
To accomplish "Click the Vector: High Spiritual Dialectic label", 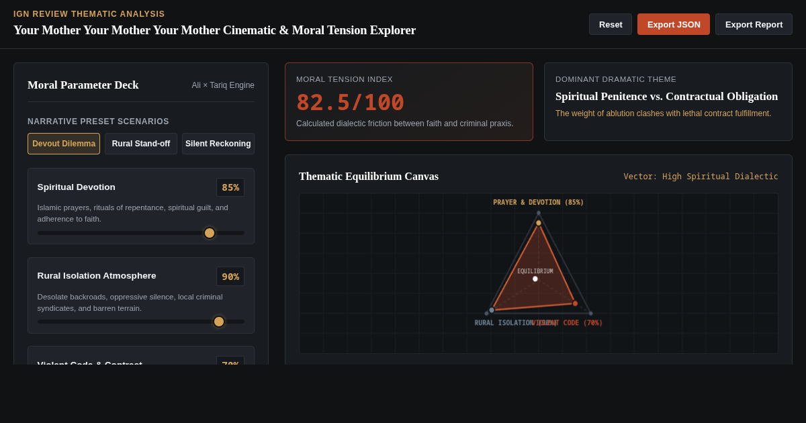I will point(701,177).
